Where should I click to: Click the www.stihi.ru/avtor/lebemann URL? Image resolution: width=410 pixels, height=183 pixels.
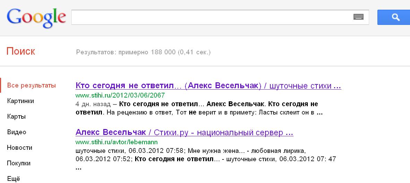point(116,142)
